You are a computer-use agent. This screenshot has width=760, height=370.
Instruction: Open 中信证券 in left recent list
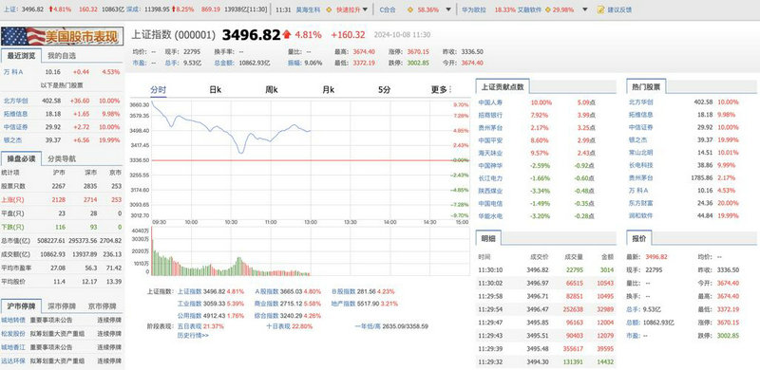click(x=15, y=127)
